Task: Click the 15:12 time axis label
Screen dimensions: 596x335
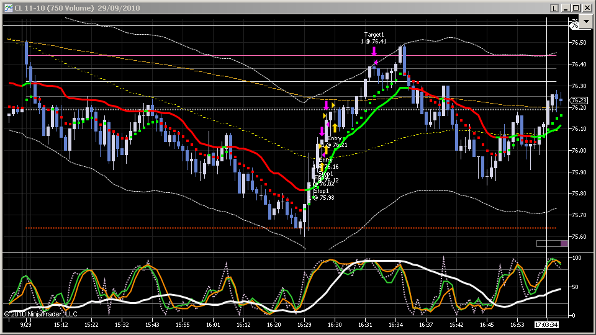Action: (61, 324)
